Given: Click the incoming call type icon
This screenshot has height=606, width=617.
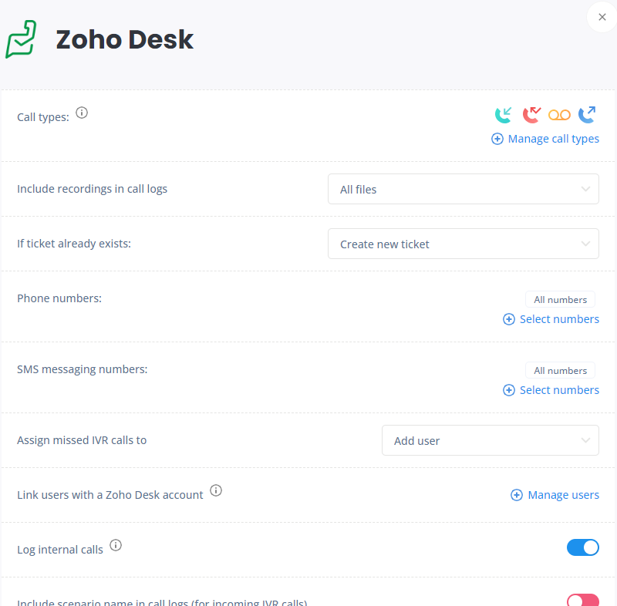Looking at the screenshot, I should coord(504,115).
